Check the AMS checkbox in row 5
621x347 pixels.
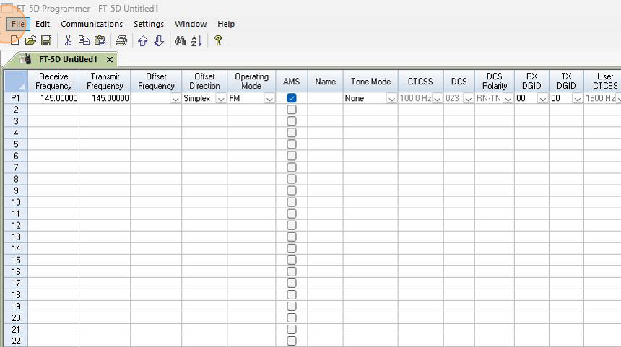click(x=292, y=144)
